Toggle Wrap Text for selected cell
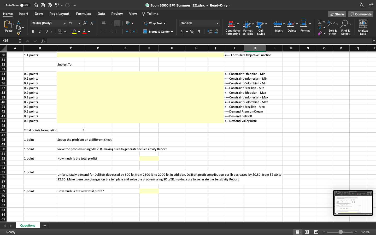 pos(155,23)
